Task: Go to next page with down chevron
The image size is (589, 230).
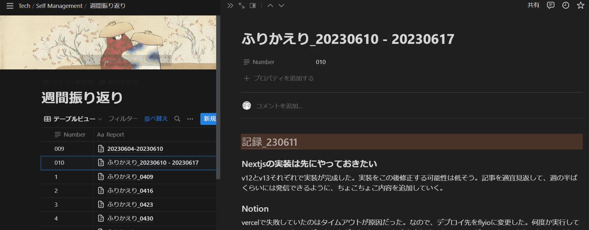Action: click(281, 6)
